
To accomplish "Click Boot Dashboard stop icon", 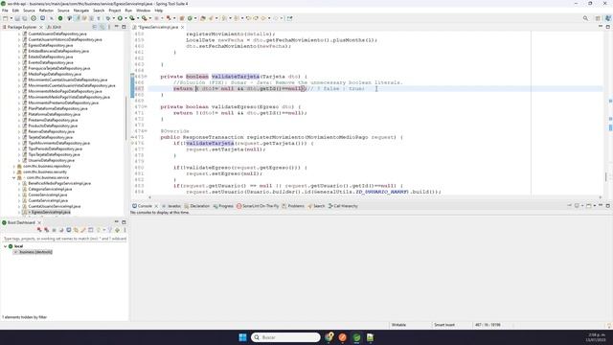I will pos(54,230).
